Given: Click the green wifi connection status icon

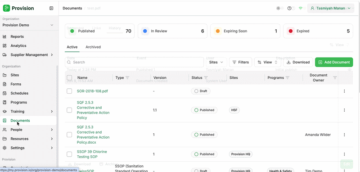Looking at the screenshot, I should [301, 8].
